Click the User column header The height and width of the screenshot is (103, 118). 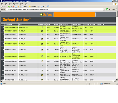coord(28,25)
